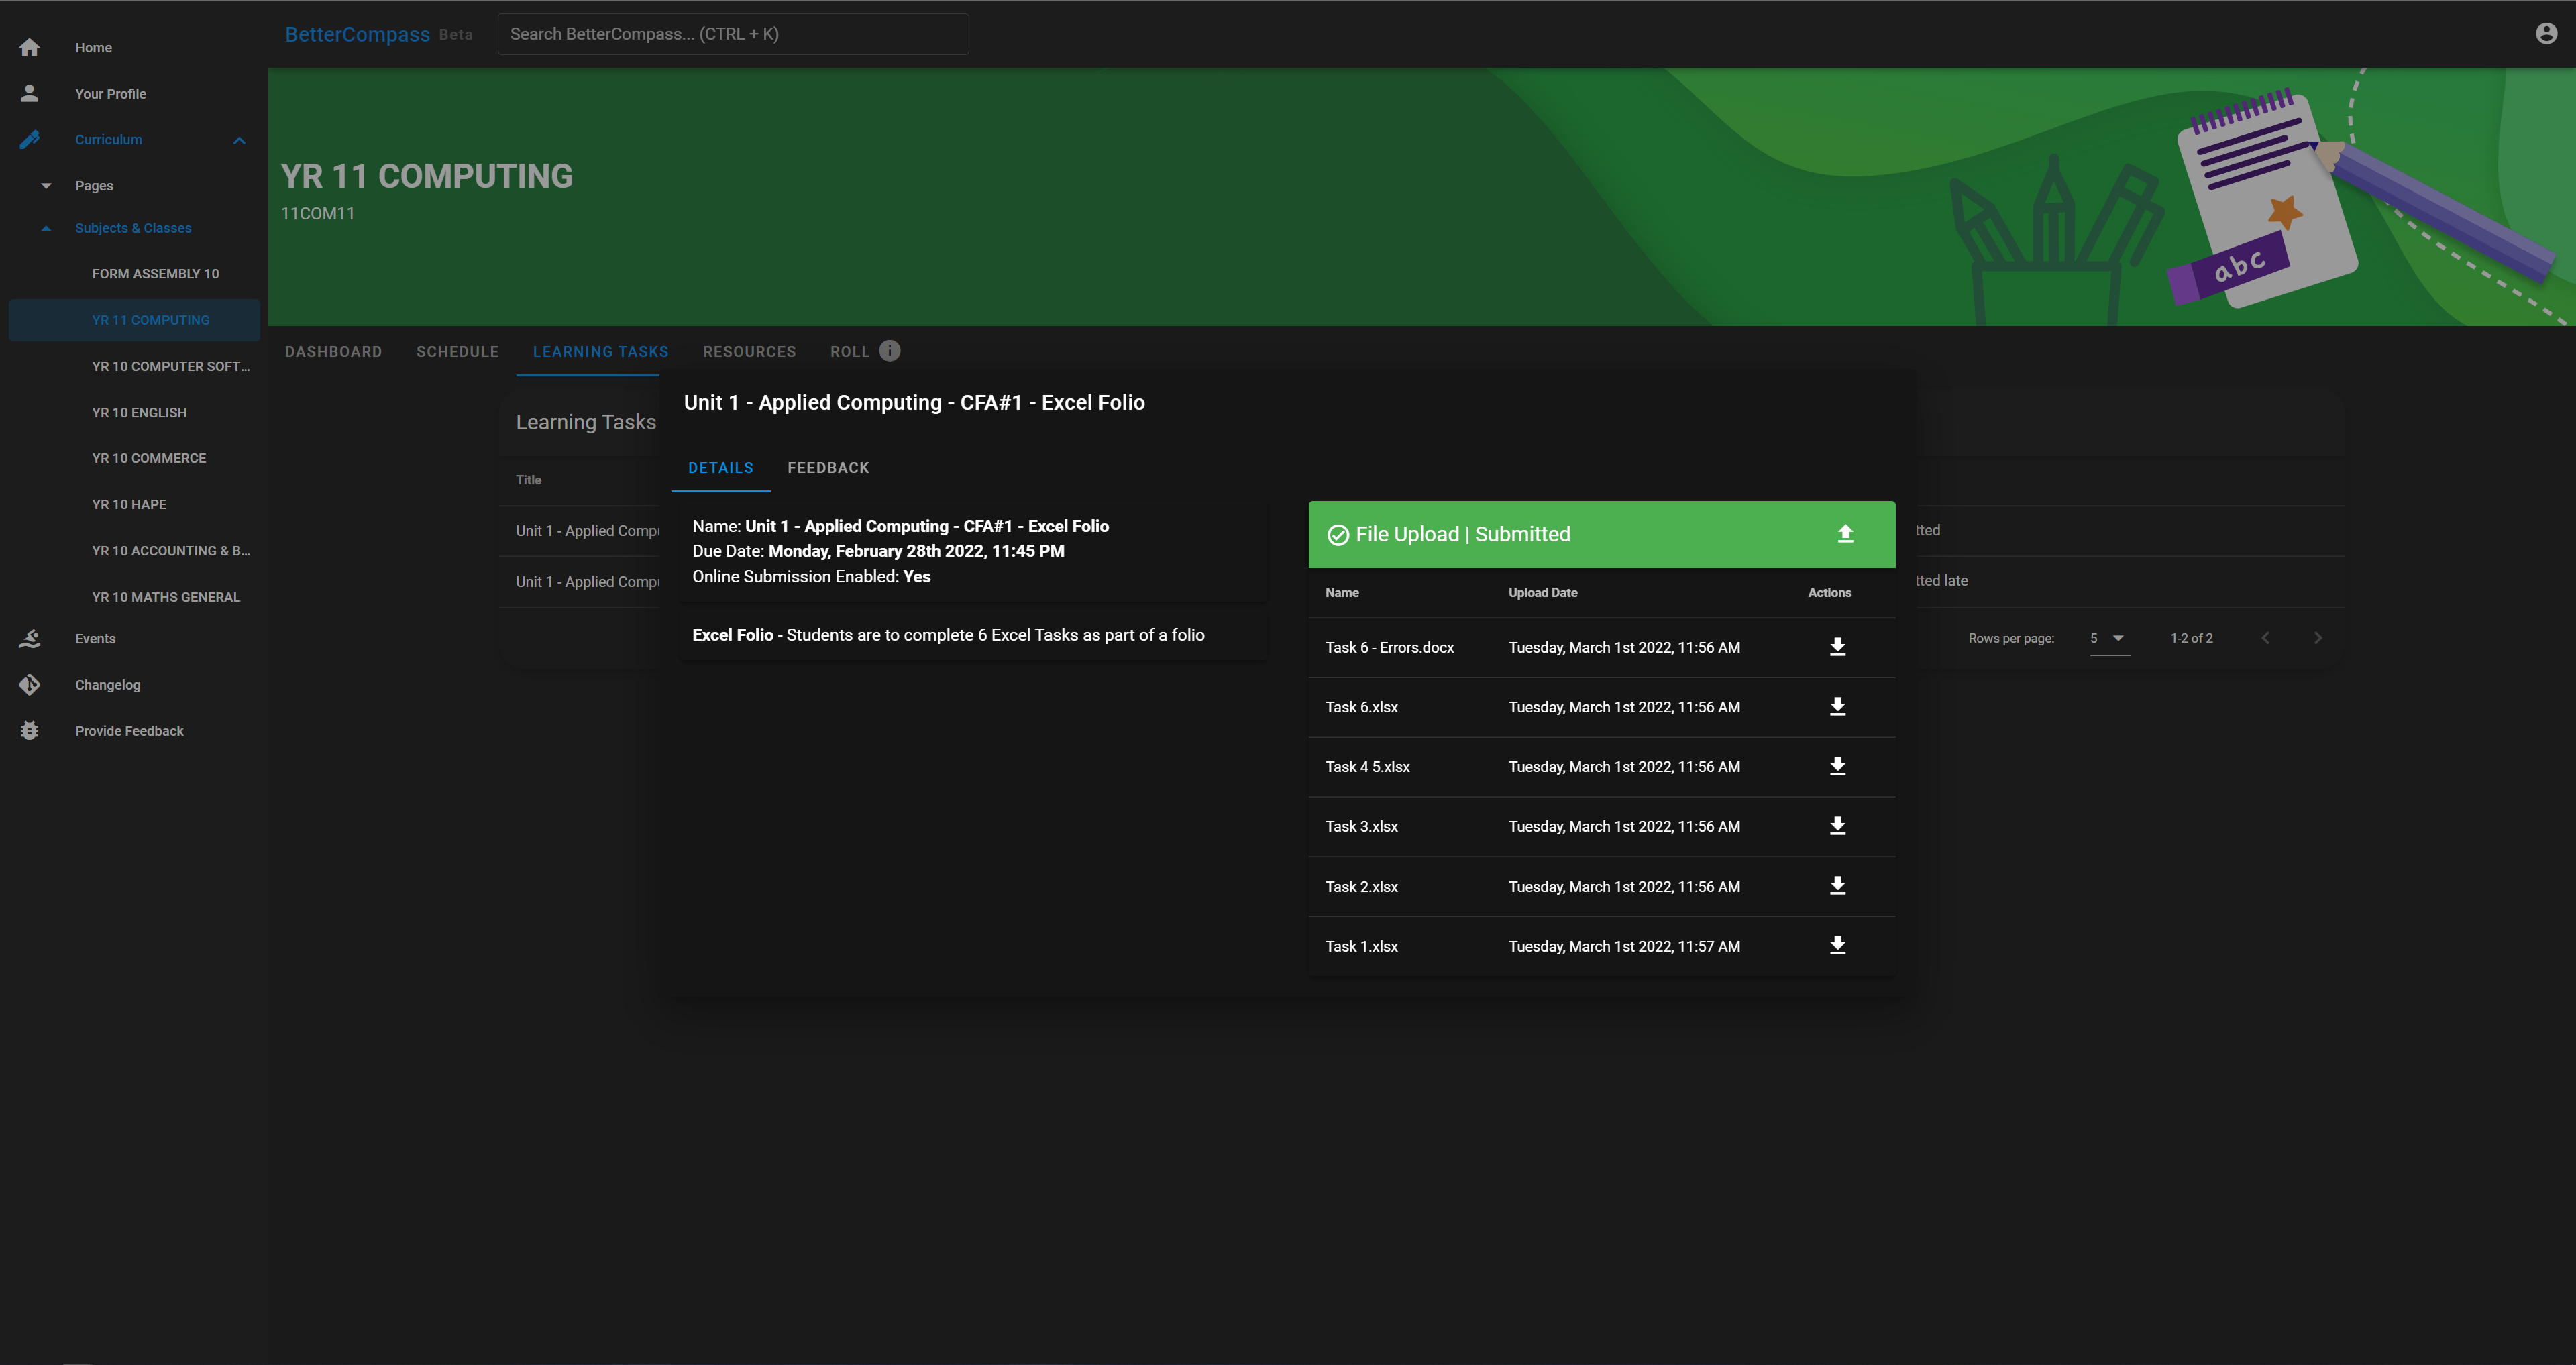Open YR 10 ENGLISH class
2576x1365 pixels.
pyautogui.click(x=139, y=412)
